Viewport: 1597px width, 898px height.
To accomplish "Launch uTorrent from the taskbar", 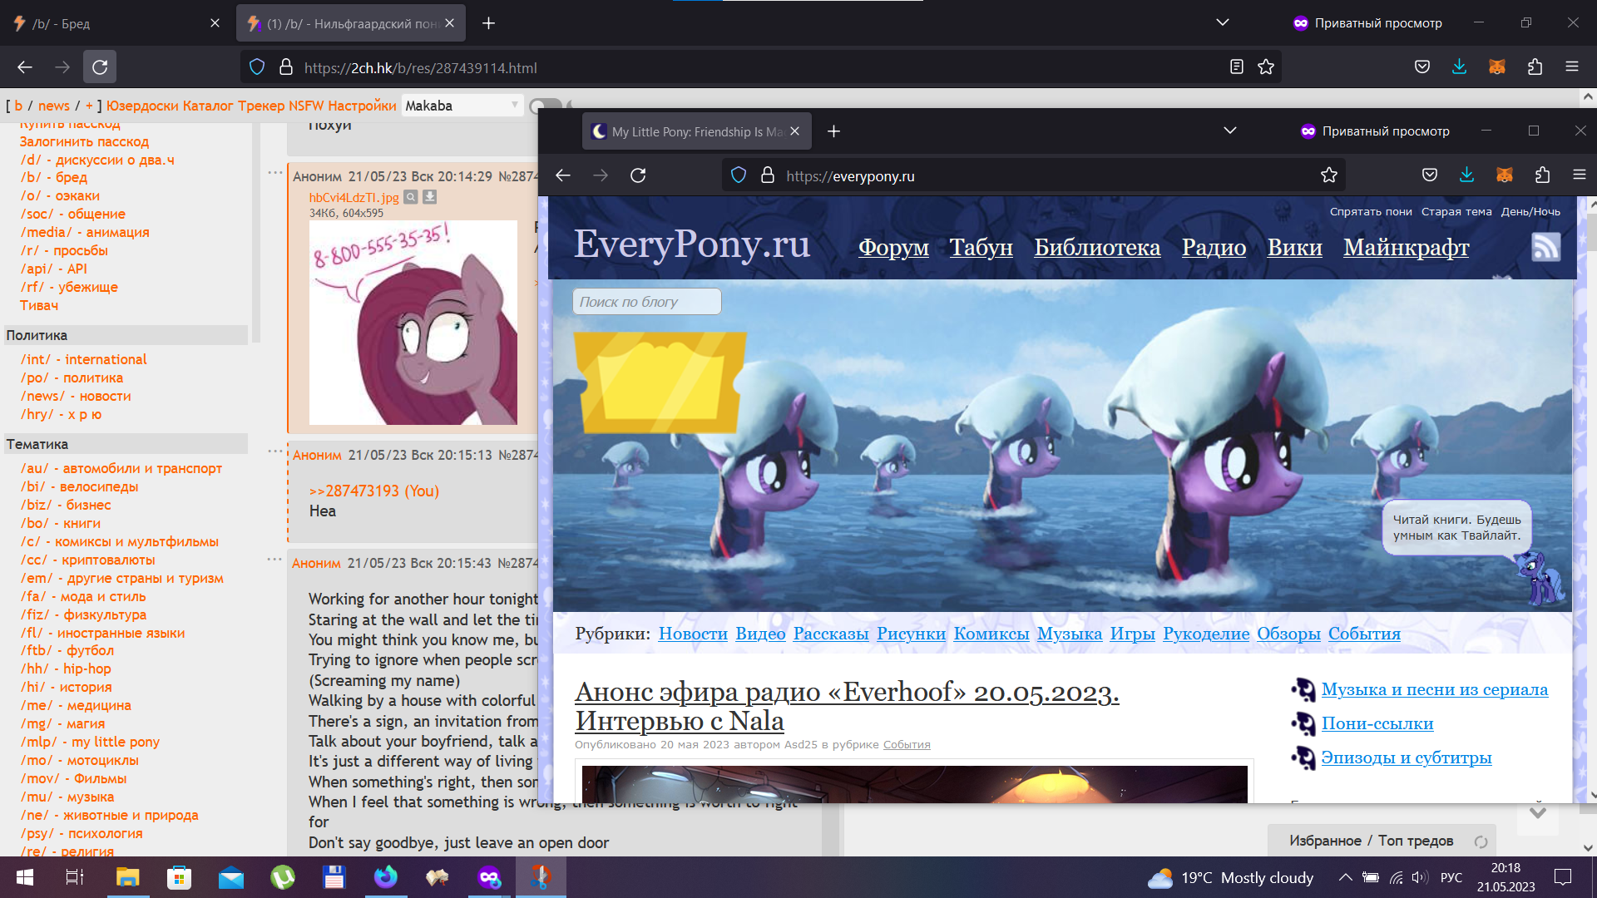I will (x=283, y=877).
